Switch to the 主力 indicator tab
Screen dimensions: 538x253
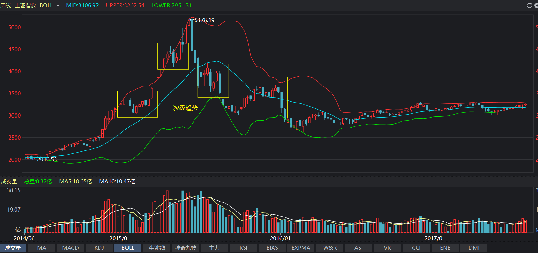pyautogui.click(x=214, y=248)
